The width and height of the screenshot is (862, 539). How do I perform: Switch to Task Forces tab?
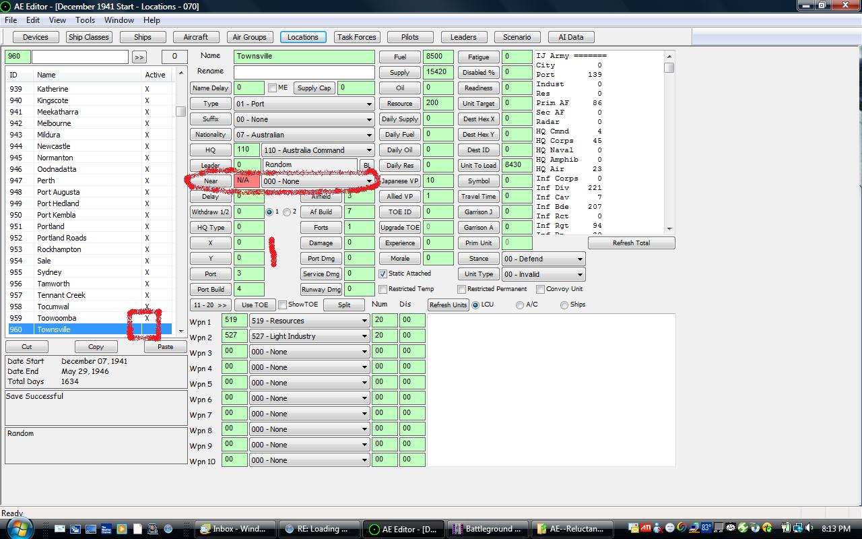pos(357,37)
